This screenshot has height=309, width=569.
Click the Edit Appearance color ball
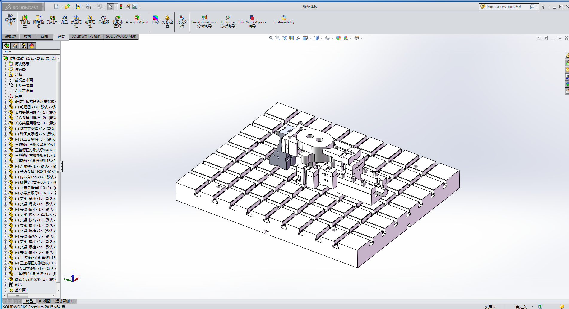click(338, 38)
